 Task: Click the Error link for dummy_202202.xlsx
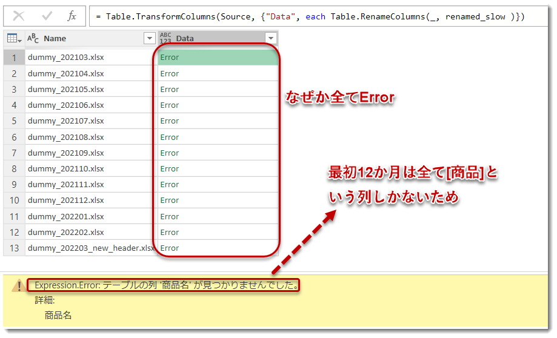(x=170, y=232)
